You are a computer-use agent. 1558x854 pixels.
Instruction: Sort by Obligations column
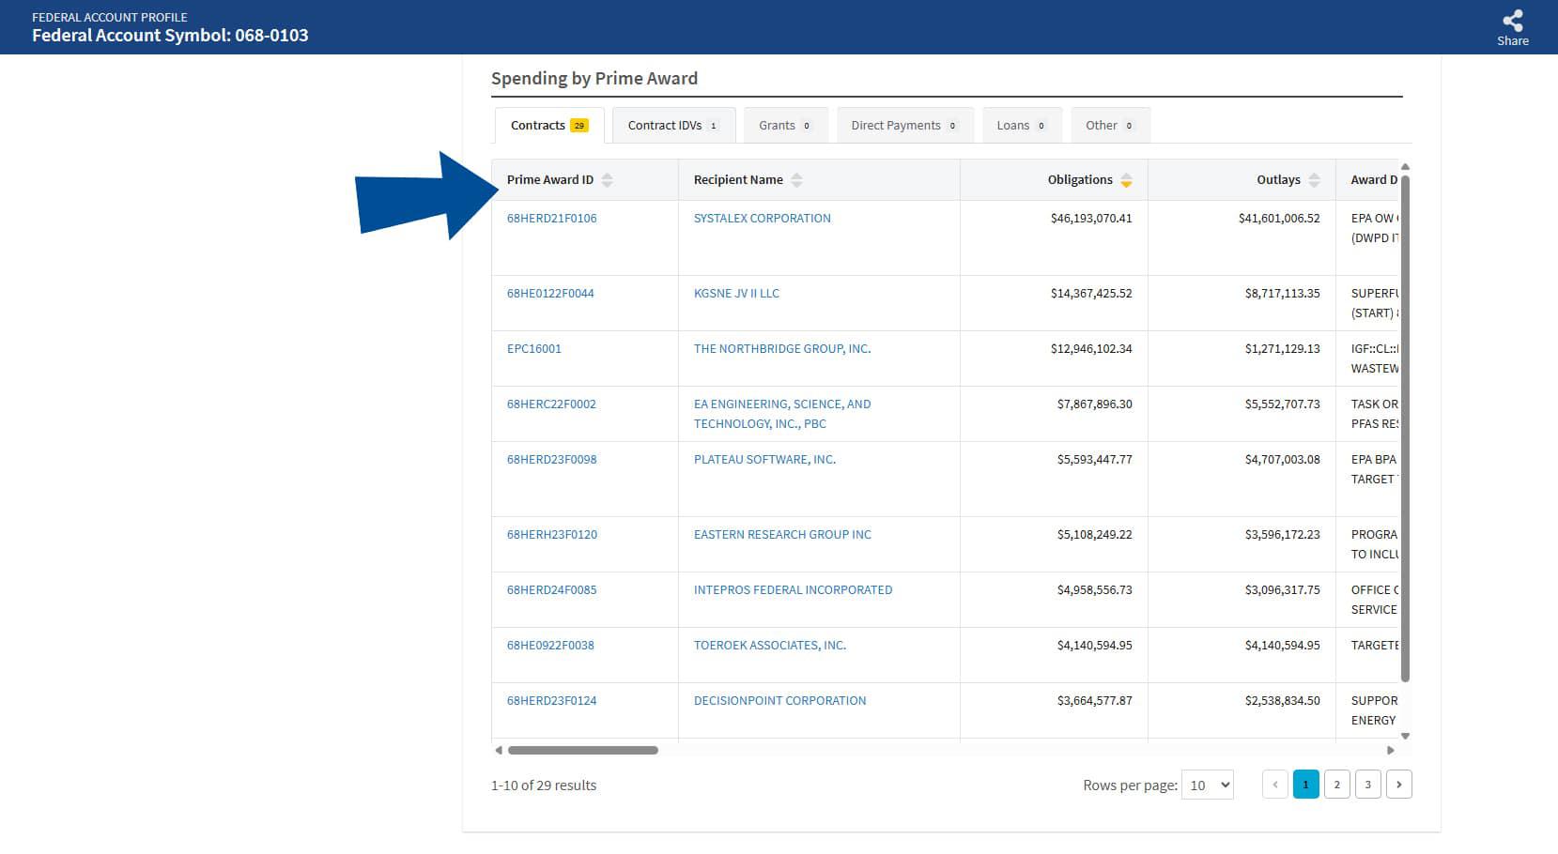[x=1126, y=180]
